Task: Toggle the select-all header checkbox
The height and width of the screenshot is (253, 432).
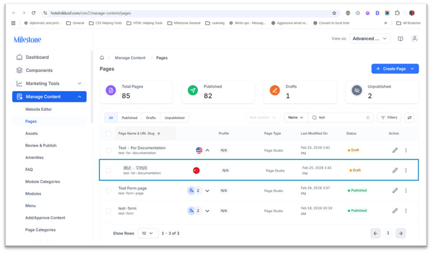Action: tap(109, 134)
